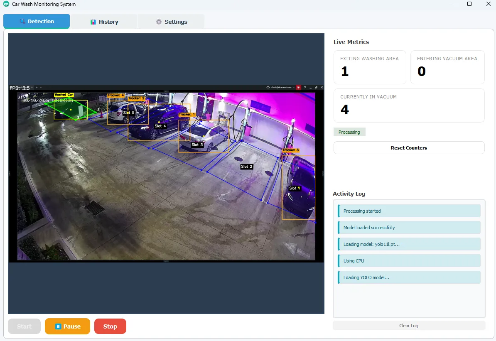Screen dimensions: 496x341
Task: Click the Slot 5 label in the video
Action: pos(129,113)
